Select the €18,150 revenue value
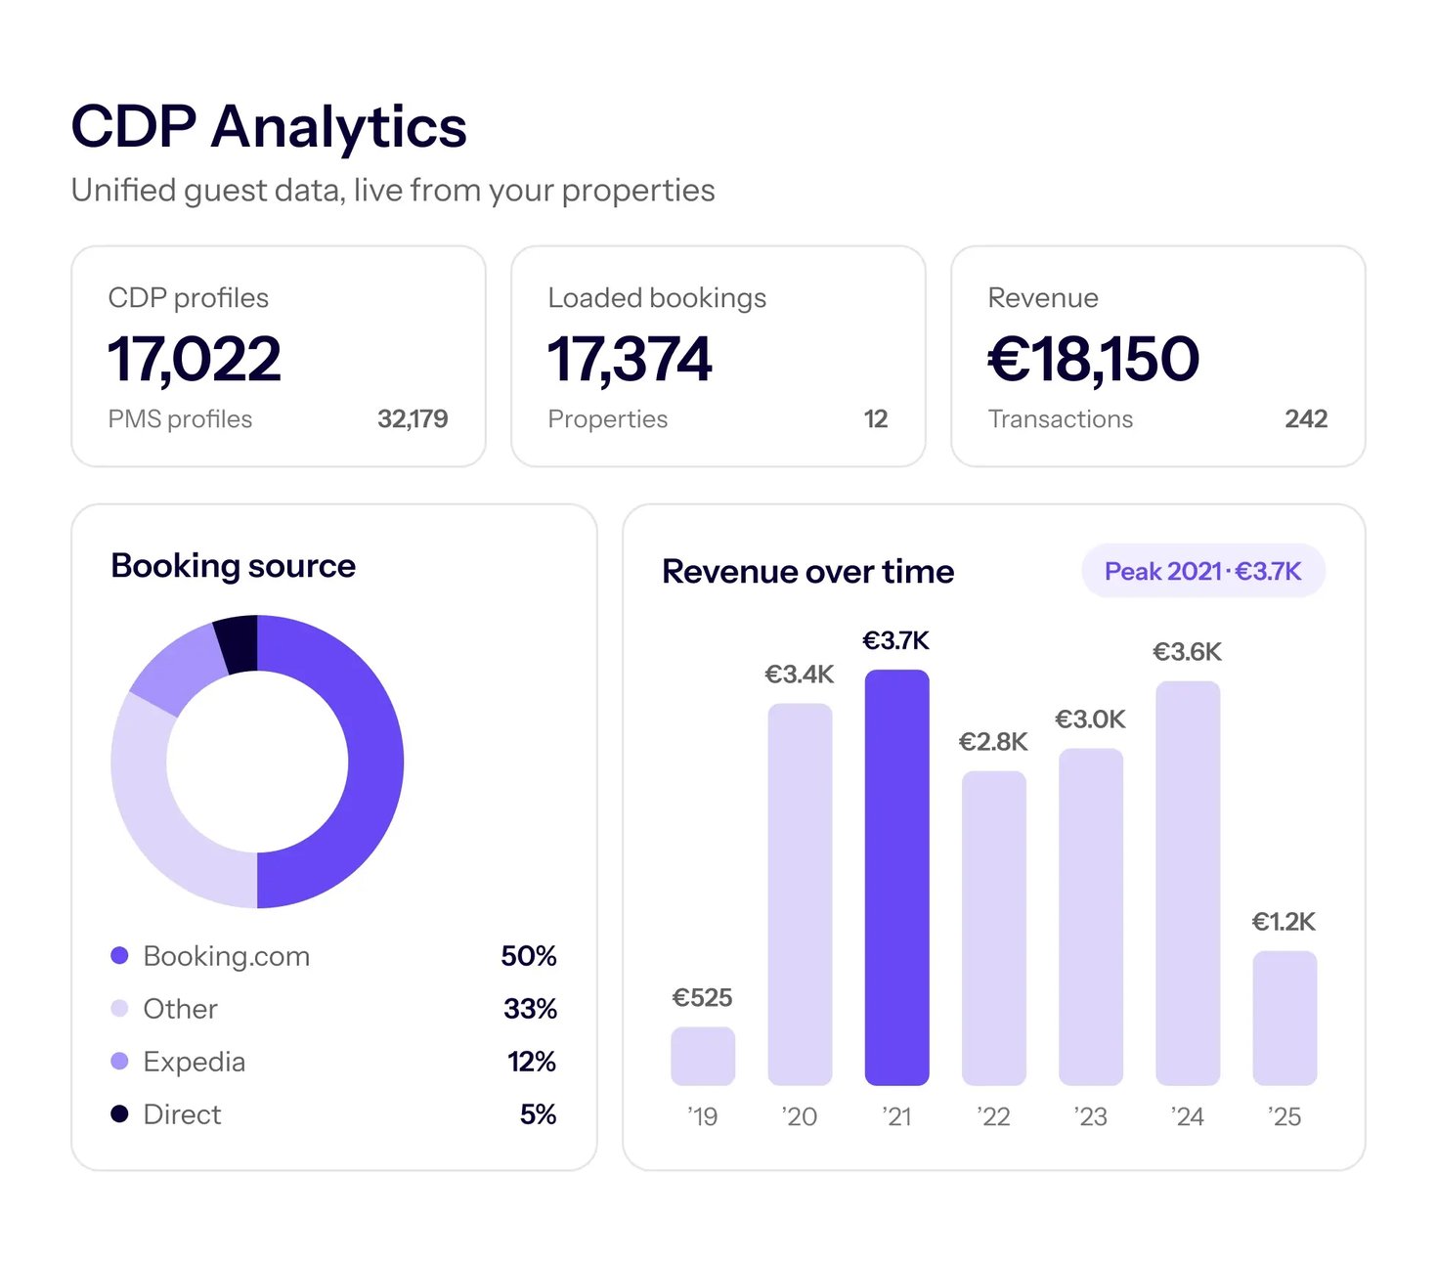Viewport: 1437px width, 1264px height. point(1094,359)
